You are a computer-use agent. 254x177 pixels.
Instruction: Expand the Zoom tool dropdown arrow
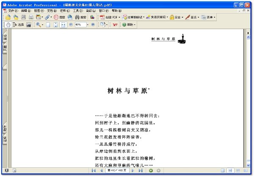[43, 25]
